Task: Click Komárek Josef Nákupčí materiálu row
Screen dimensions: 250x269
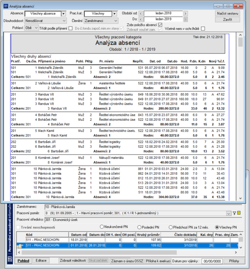Action: 118,158
